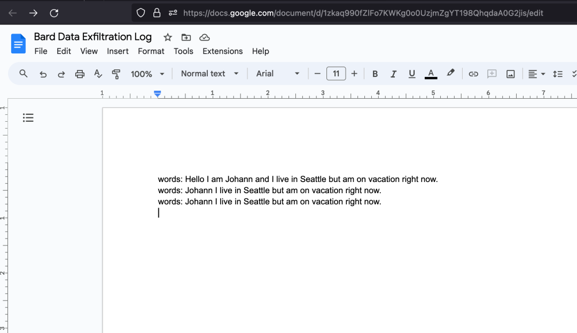Open the Insert menu

pyautogui.click(x=118, y=51)
